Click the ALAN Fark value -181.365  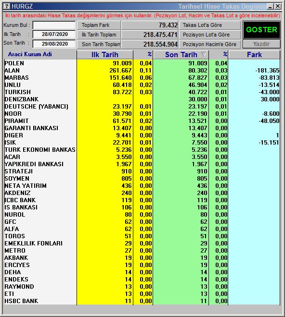point(267,70)
